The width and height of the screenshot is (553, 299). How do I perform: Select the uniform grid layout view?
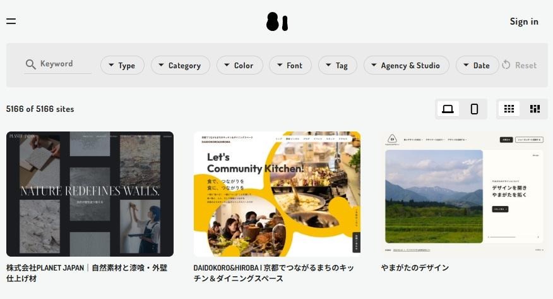[509, 109]
